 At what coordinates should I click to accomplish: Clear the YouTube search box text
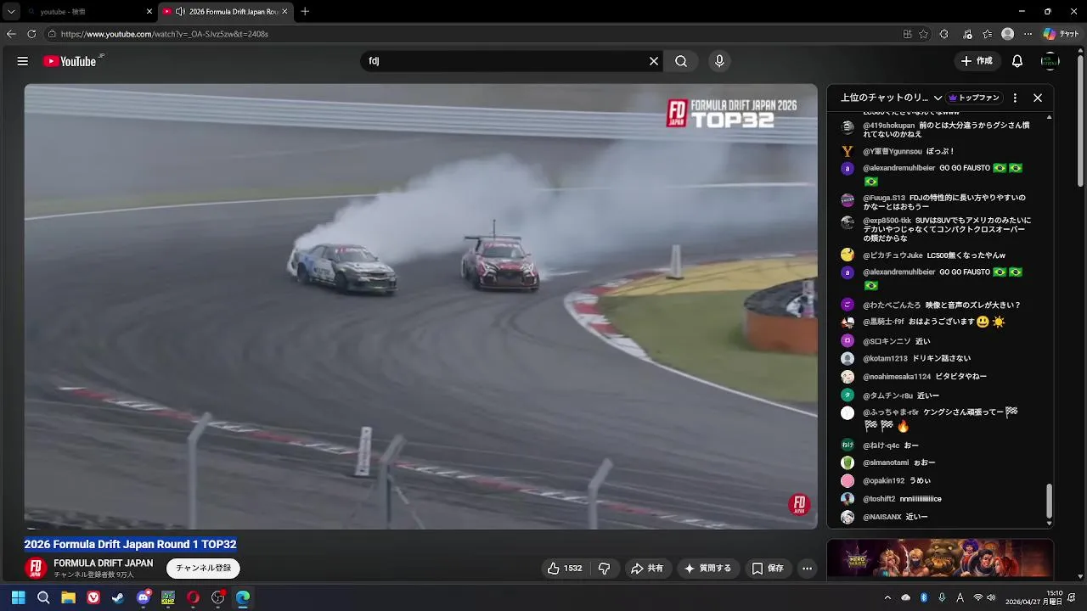click(x=654, y=61)
